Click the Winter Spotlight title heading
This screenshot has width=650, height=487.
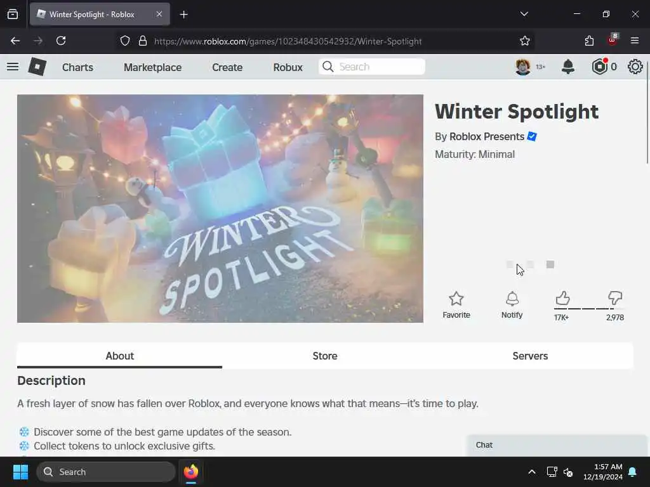click(517, 112)
